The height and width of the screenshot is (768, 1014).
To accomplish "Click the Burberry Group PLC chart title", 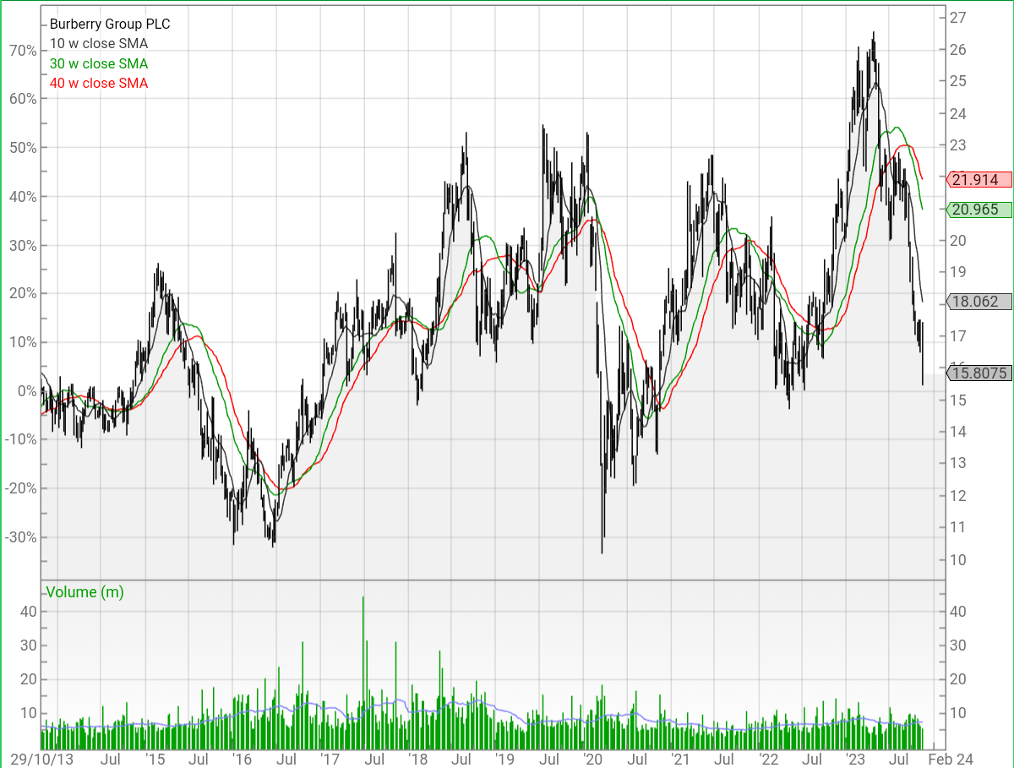I will tap(110, 25).
